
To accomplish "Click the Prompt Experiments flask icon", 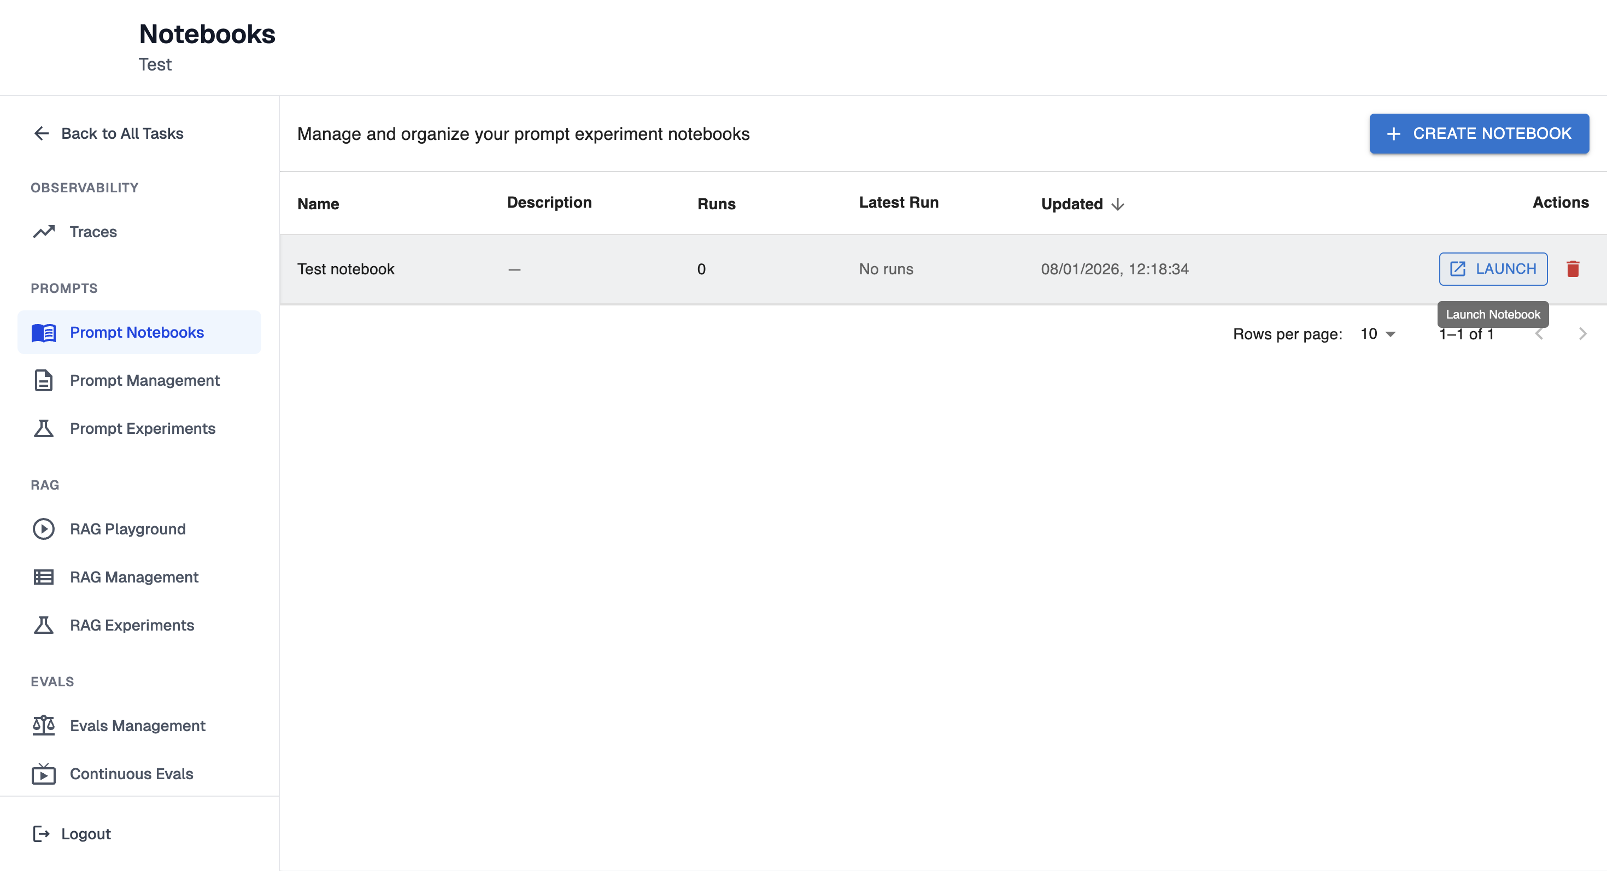I will [x=44, y=428].
